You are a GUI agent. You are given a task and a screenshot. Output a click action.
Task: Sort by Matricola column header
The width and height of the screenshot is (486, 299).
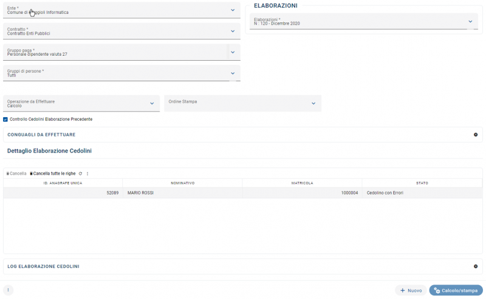coord(302,183)
